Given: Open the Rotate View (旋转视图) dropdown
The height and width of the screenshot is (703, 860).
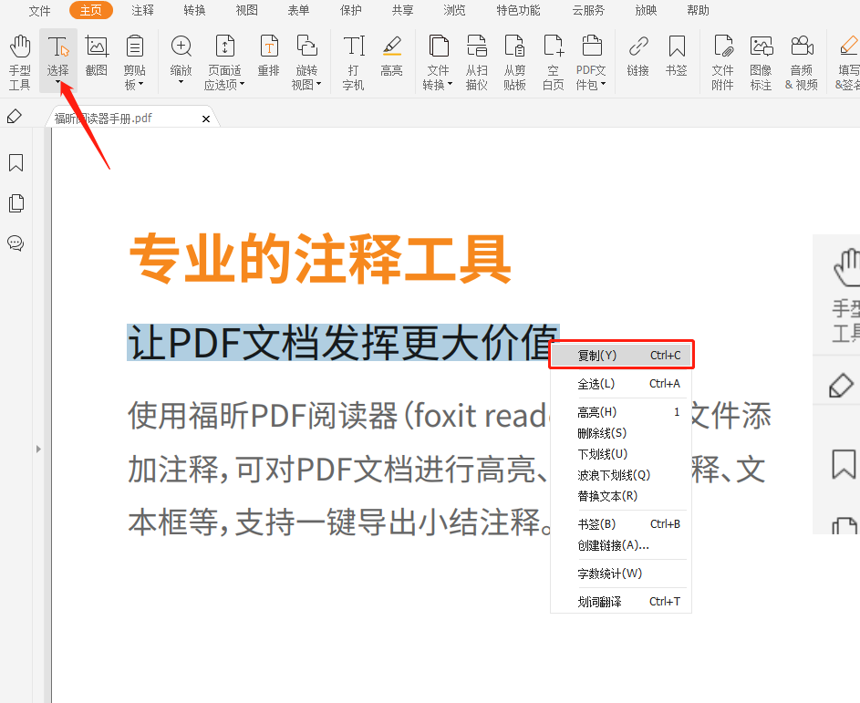Looking at the screenshot, I should click(306, 84).
